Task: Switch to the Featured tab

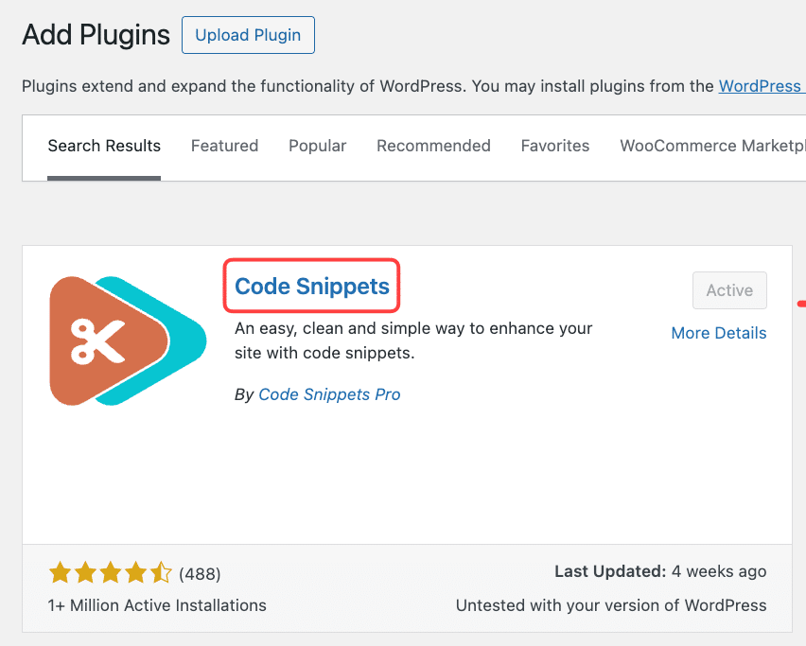Action: point(224,146)
